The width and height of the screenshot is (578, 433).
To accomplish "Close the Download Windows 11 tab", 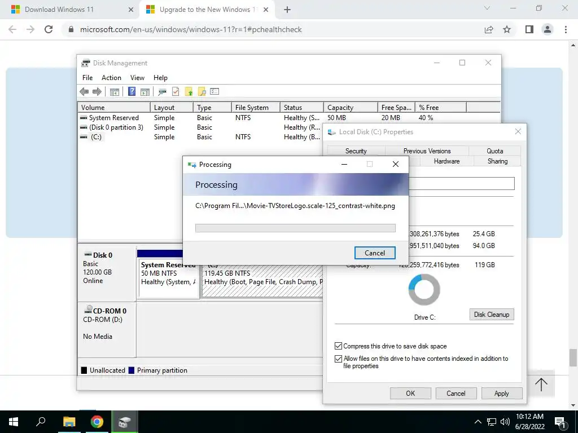I will pos(131,10).
